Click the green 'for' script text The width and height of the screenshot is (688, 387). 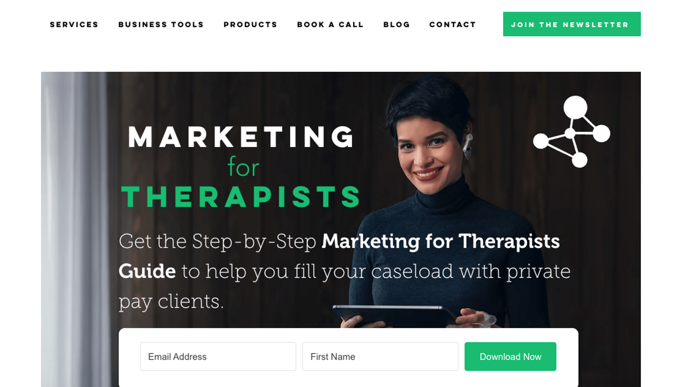(243, 167)
